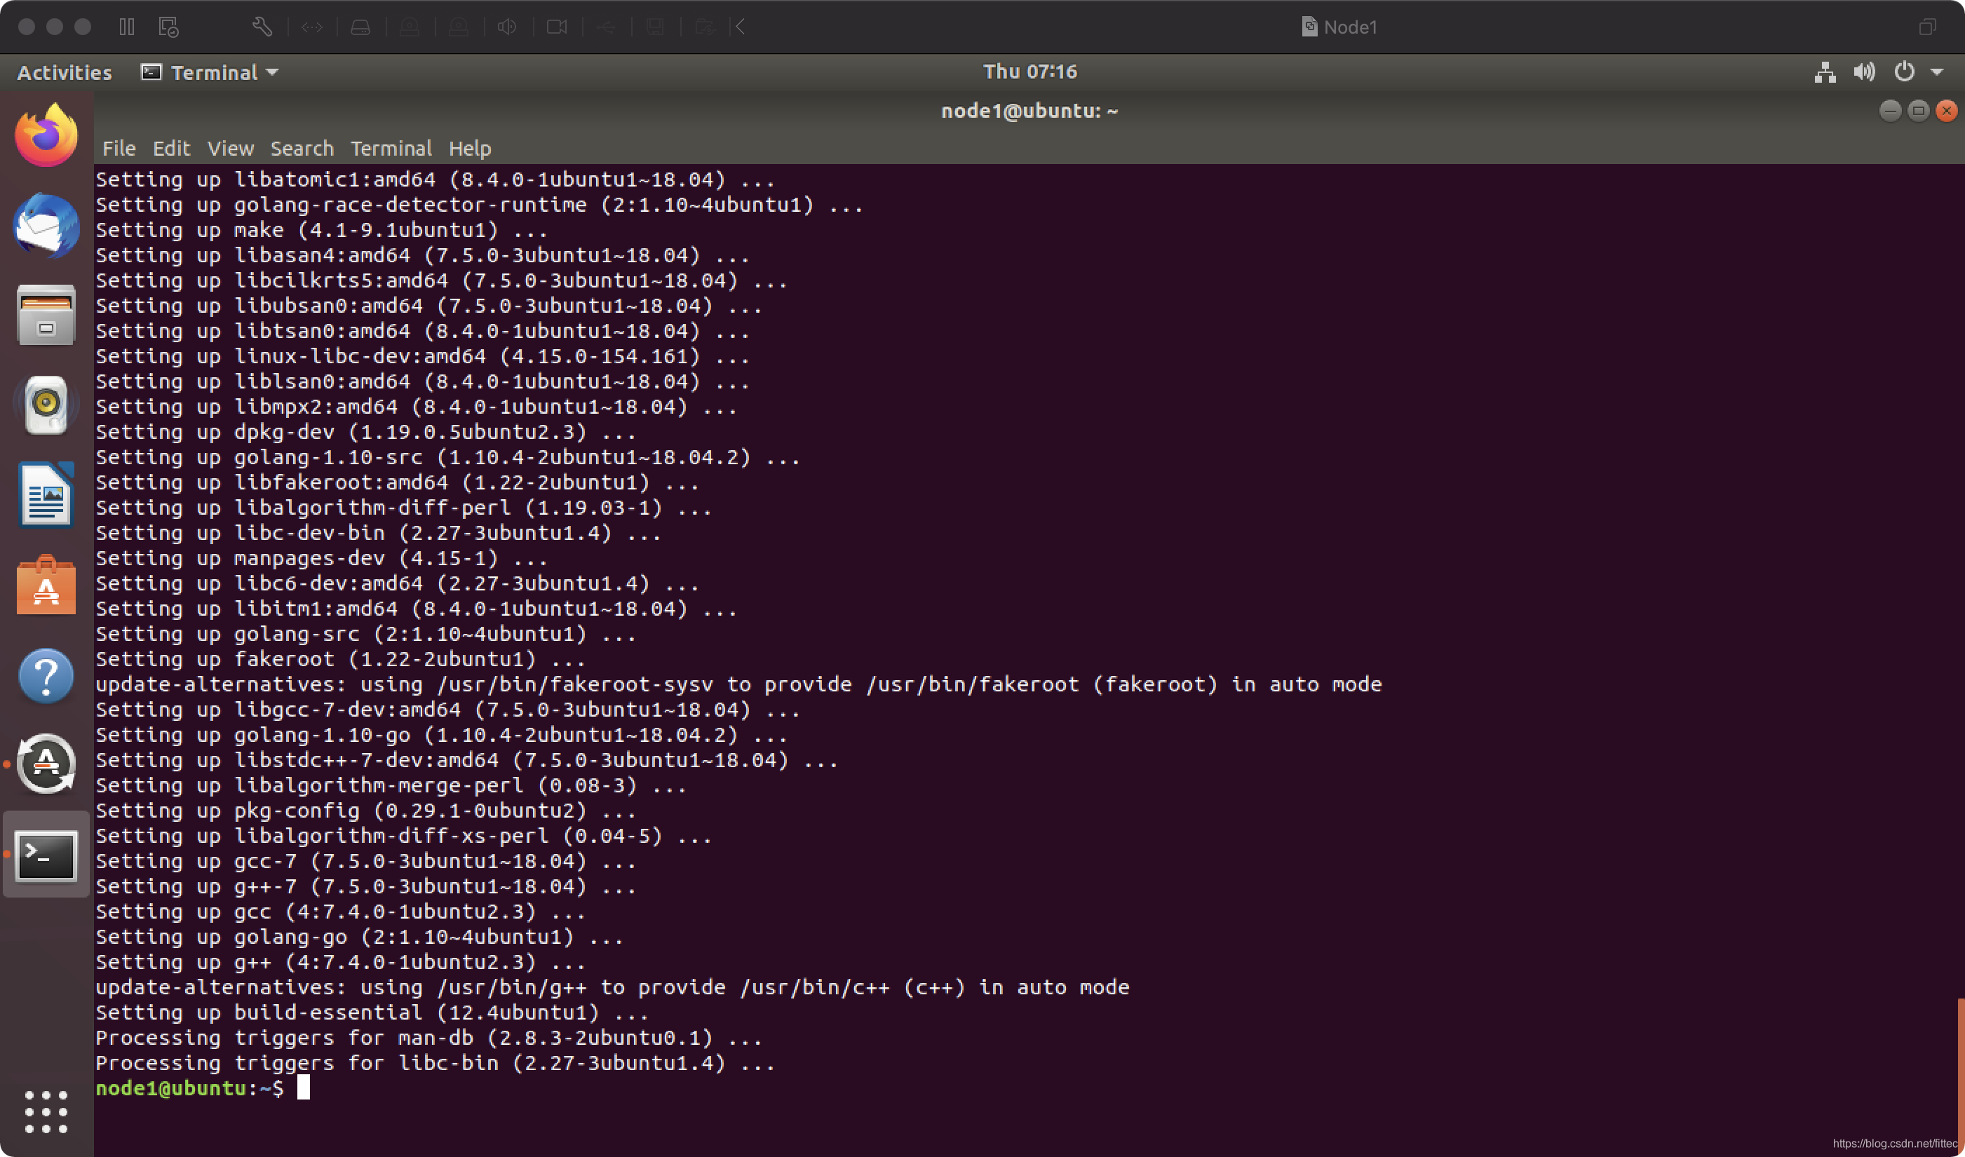Click the terminal title node1@ubuntu: ~
The image size is (1965, 1157).
coord(1029,111)
